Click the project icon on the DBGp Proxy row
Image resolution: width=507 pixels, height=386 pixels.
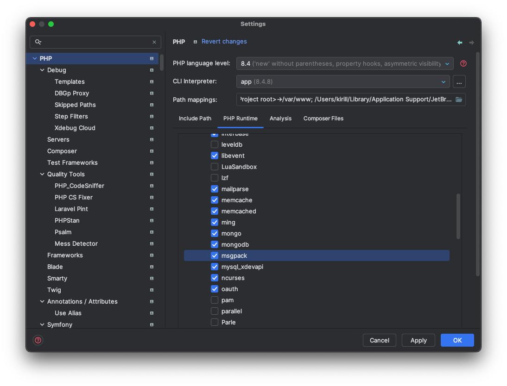[152, 93]
